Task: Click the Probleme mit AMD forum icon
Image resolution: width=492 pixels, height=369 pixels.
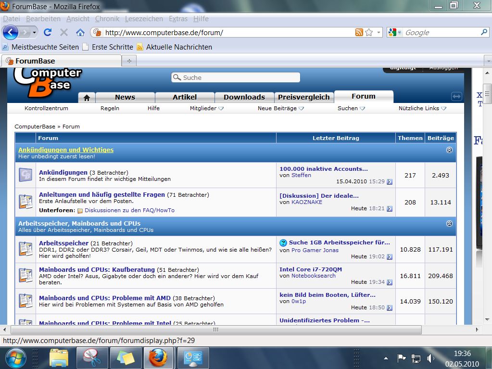Action: click(x=25, y=301)
